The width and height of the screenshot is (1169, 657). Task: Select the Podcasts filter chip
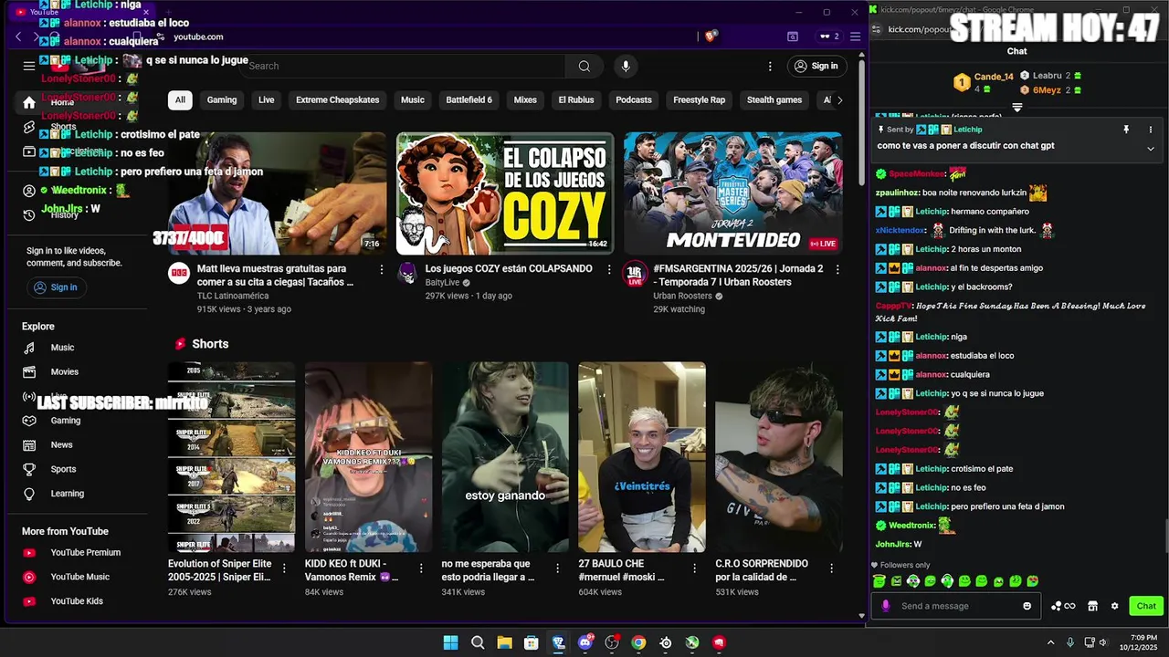pyautogui.click(x=634, y=99)
